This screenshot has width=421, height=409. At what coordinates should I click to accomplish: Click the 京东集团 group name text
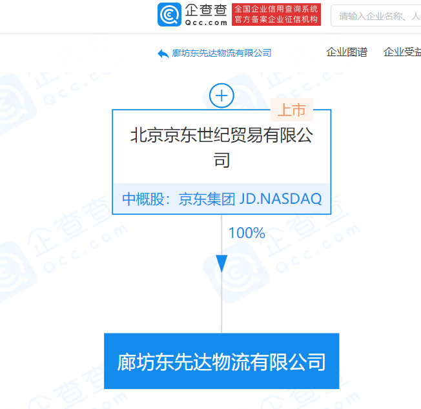(207, 199)
